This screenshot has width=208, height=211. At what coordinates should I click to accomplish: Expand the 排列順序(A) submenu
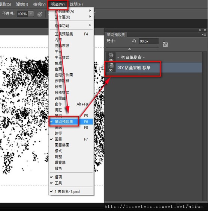[x=71, y=11]
